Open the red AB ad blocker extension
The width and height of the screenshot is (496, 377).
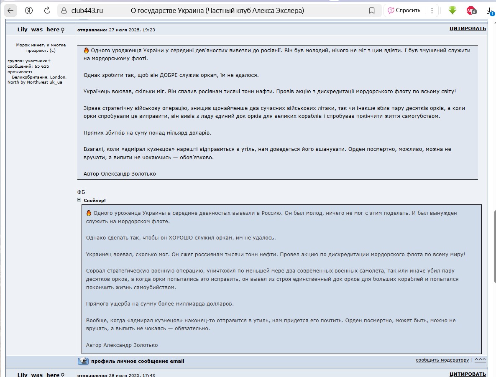coord(471,10)
